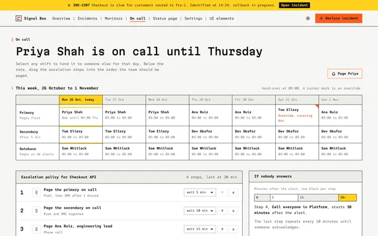378x236 pixels.
Task: Select Sam Whitlock database shift Tue 27 Oct
Action: click(124, 152)
